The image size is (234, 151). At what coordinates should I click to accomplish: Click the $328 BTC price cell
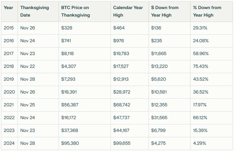point(67,28)
